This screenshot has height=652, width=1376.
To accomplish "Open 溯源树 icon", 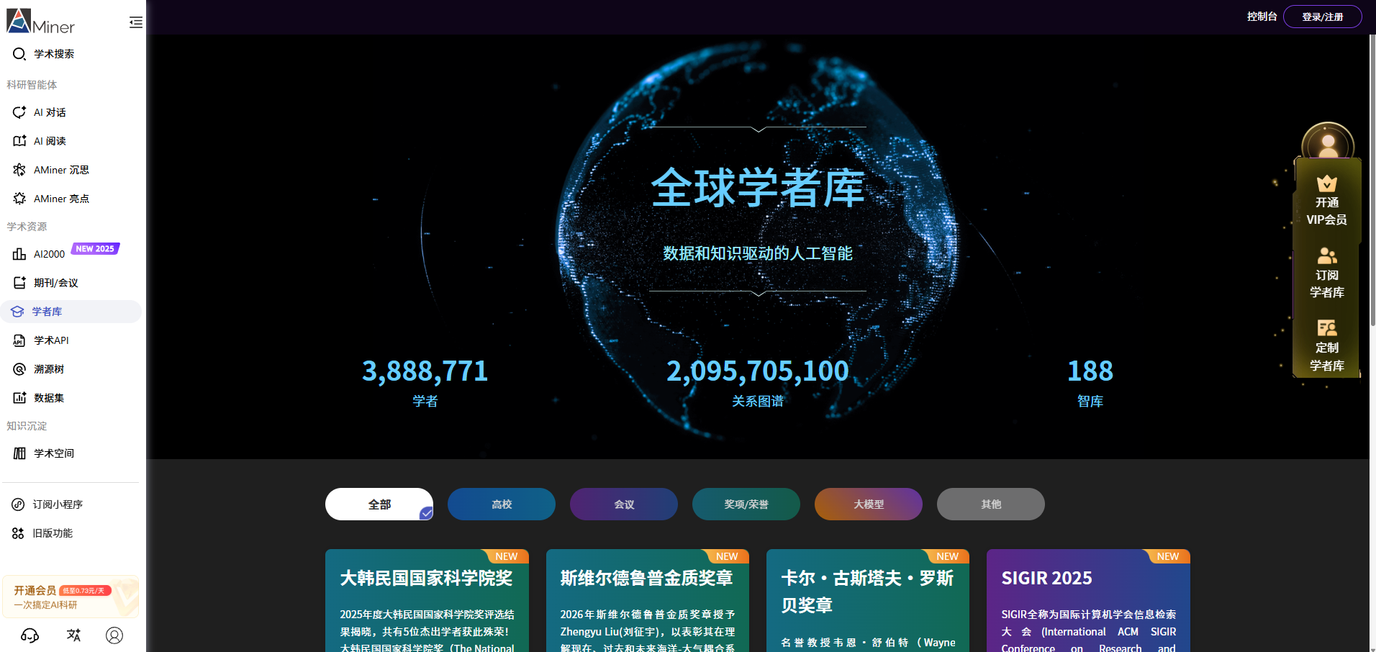I will click(x=19, y=369).
